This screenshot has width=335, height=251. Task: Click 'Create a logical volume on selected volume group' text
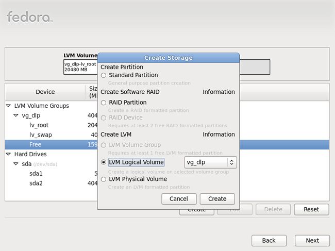pos(169,172)
